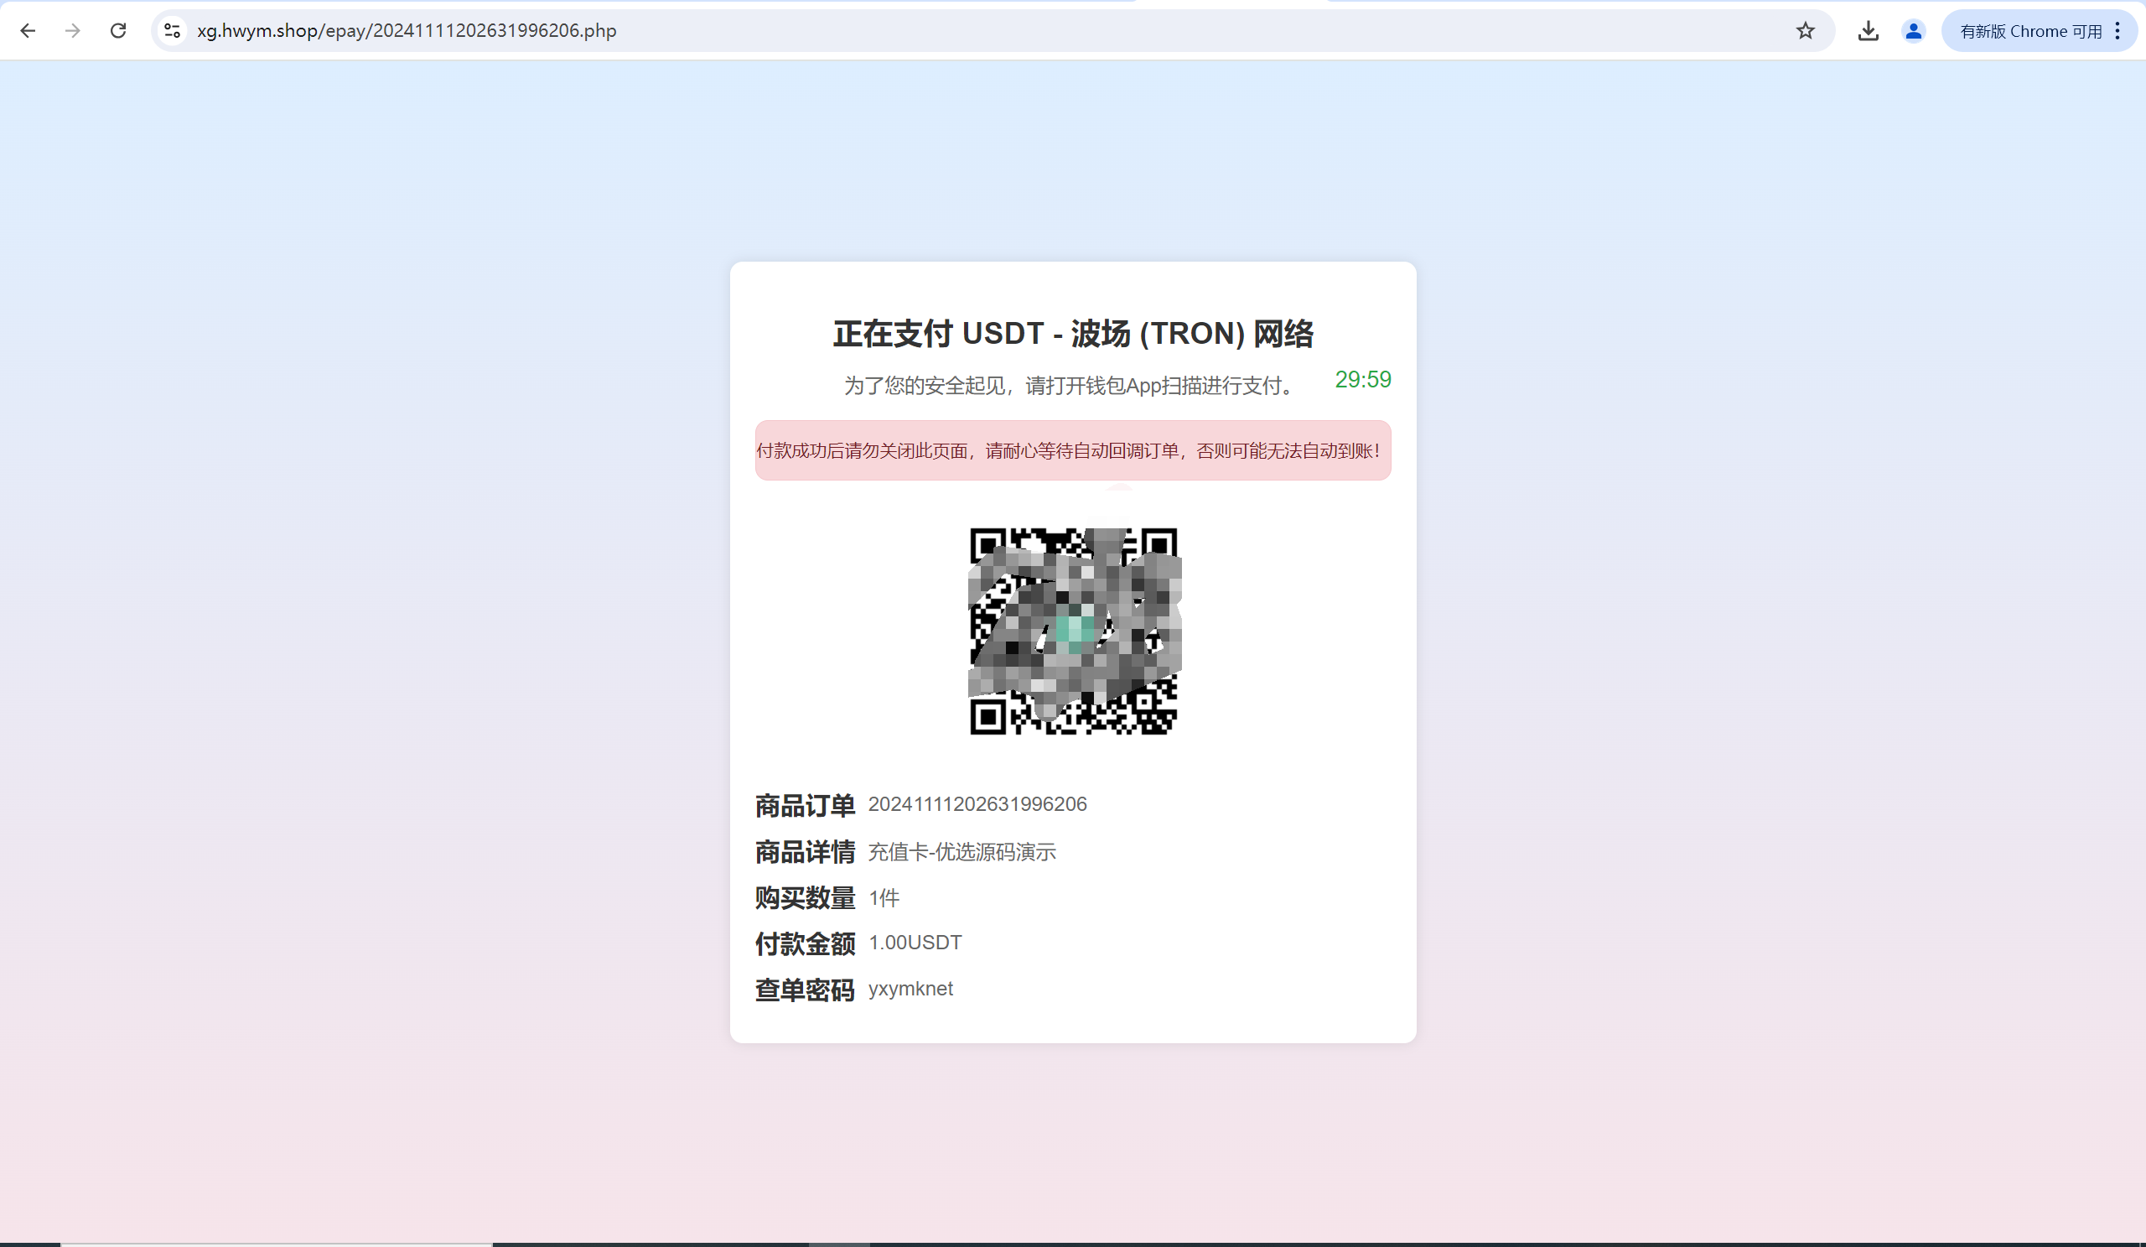Open the three-dot Chrome menu

click(x=2117, y=31)
